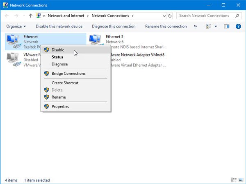Image resolution: width=246 pixels, height=184 pixels.
Task: Click shield icon beside Properties
Action: pyautogui.click(x=46, y=107)
